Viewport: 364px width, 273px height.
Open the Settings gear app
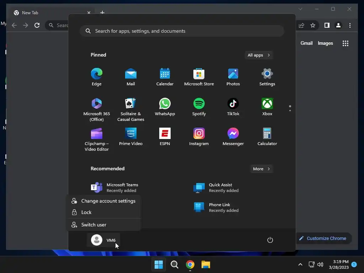tap(267, 77)
